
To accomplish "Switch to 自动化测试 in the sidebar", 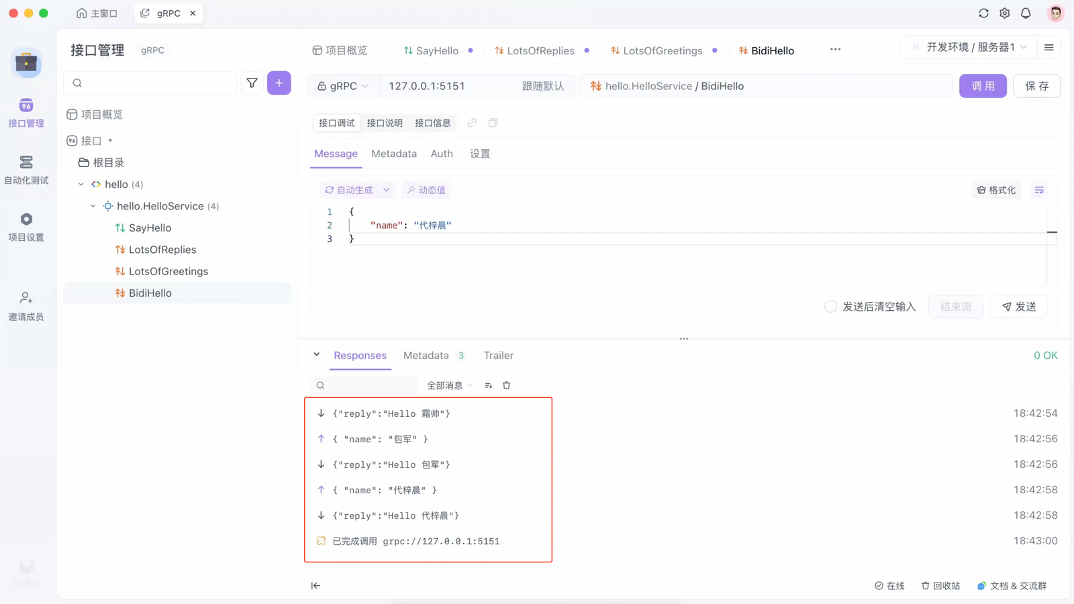I will point(27,170).
